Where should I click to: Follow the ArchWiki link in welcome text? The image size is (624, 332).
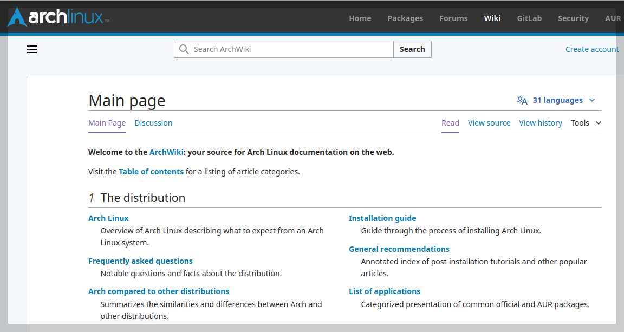tap(166, 152)
